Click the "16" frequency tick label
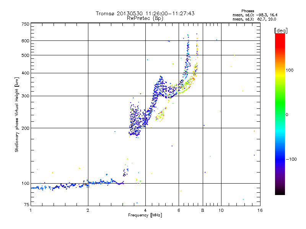 tap(260, 210)
